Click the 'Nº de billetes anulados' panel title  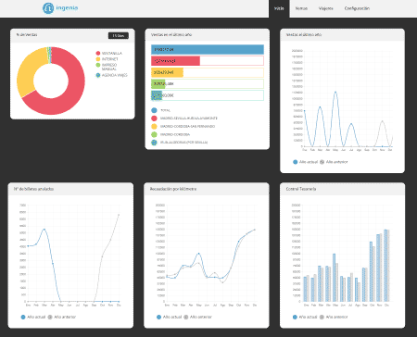pyautogui.click(x=33, y=189)
